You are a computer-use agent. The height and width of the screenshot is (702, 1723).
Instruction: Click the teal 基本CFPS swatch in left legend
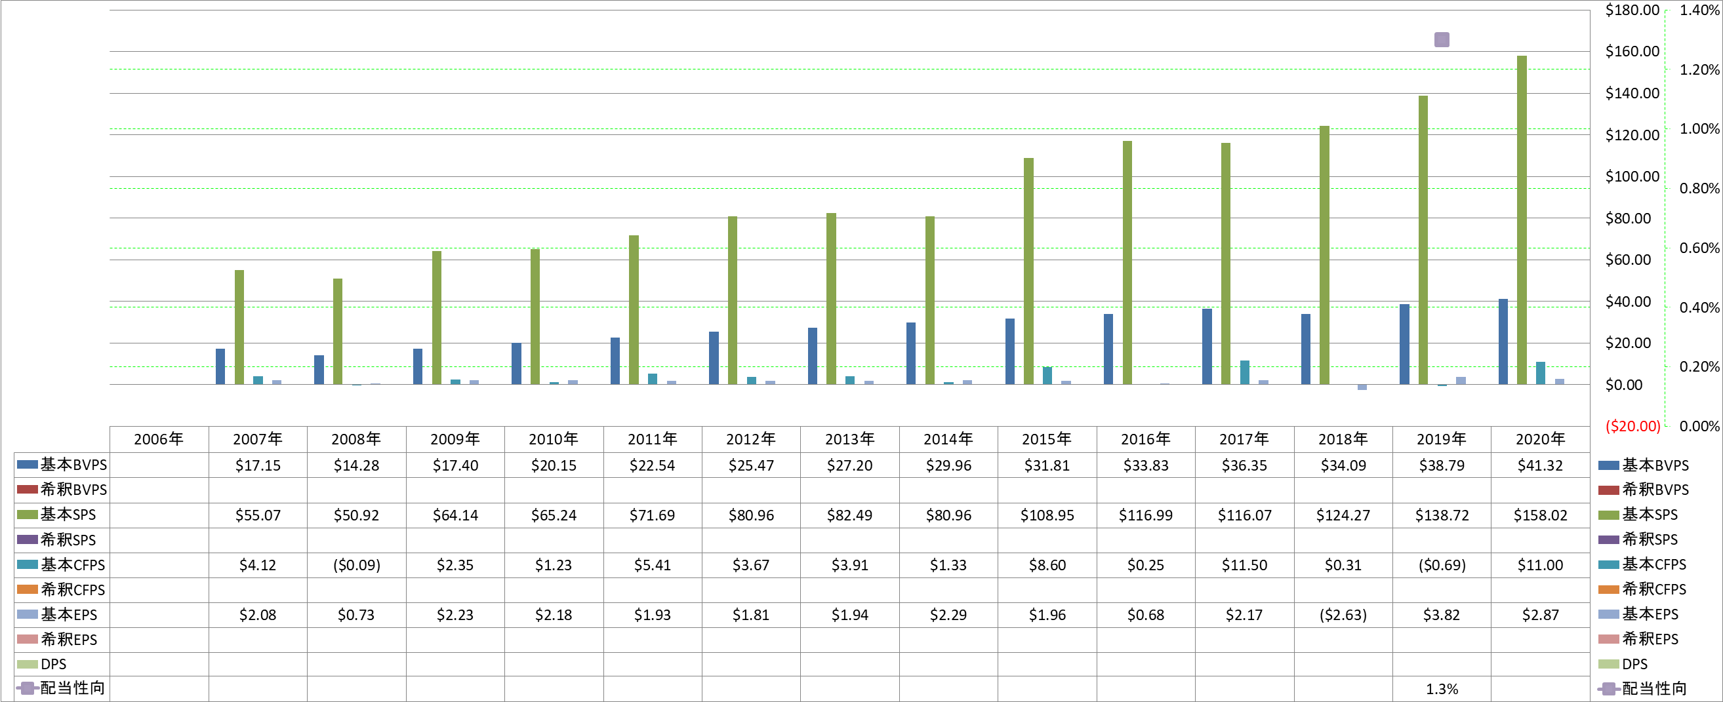click(28, 564)
